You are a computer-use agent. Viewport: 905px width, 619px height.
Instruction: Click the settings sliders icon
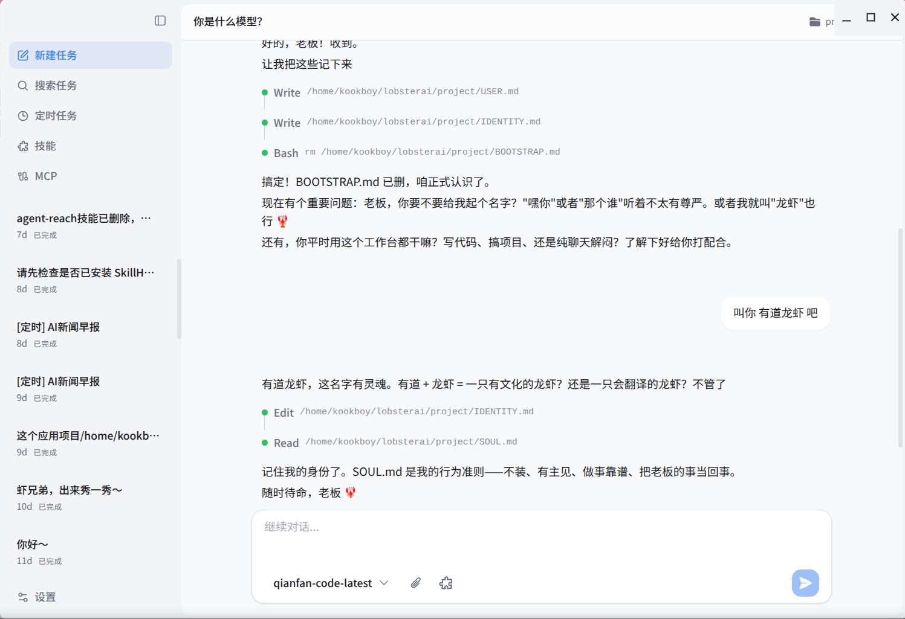23,597
